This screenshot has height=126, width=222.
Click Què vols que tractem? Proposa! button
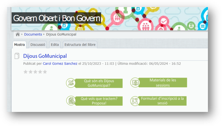coord(94,101)
